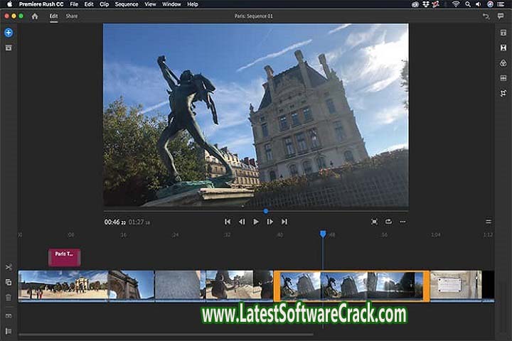Open the Color panel icon

(x=503, y=63)
